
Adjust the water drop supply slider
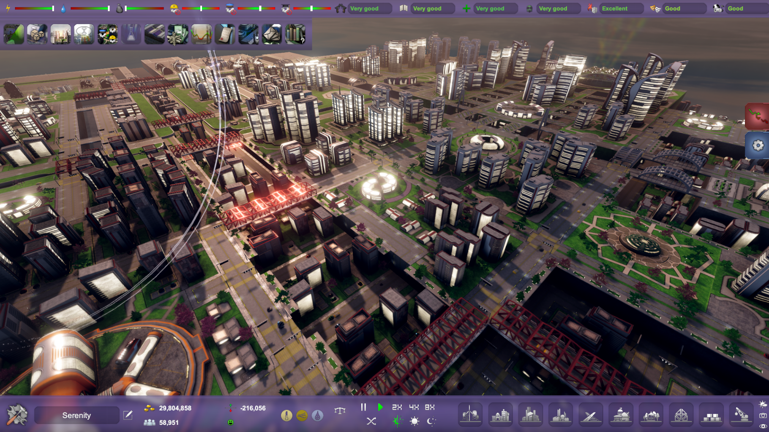click(90, 8)
